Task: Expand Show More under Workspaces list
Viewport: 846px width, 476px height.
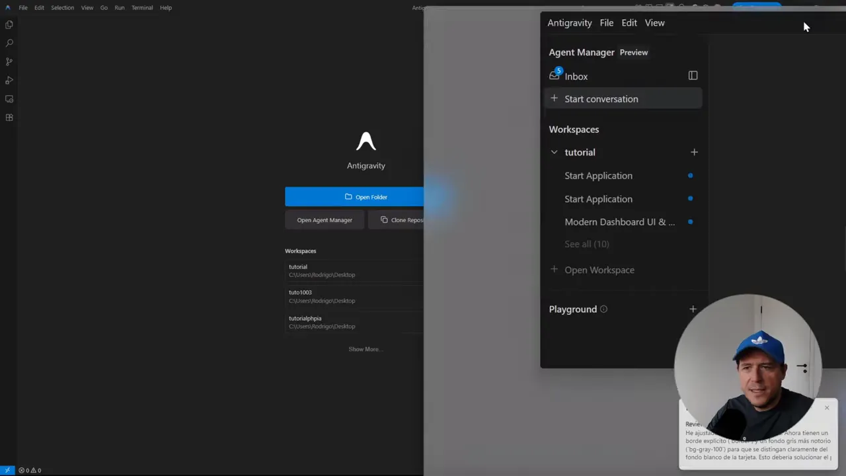Action: [x=364, y=349]
